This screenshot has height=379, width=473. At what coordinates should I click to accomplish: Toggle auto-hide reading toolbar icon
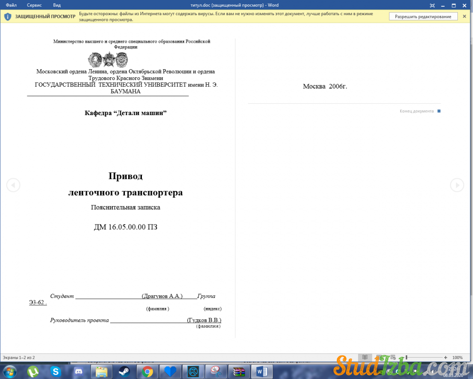432,5
